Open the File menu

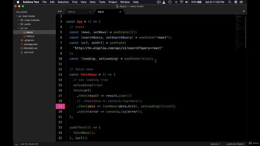point(44,2)
